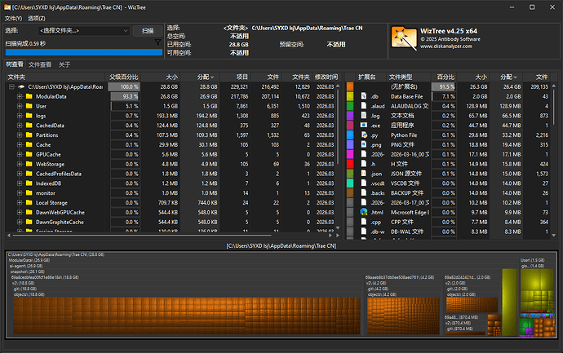Click the Microsoft Edge .html file icon

[364, 211]
